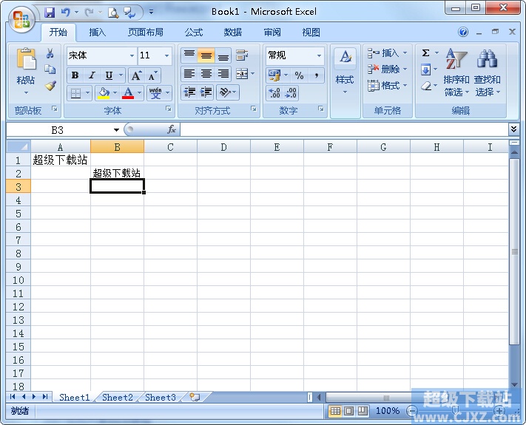Select cell A1 containing 超级下载站
This screenshot has height=425, width=526.
61,160
